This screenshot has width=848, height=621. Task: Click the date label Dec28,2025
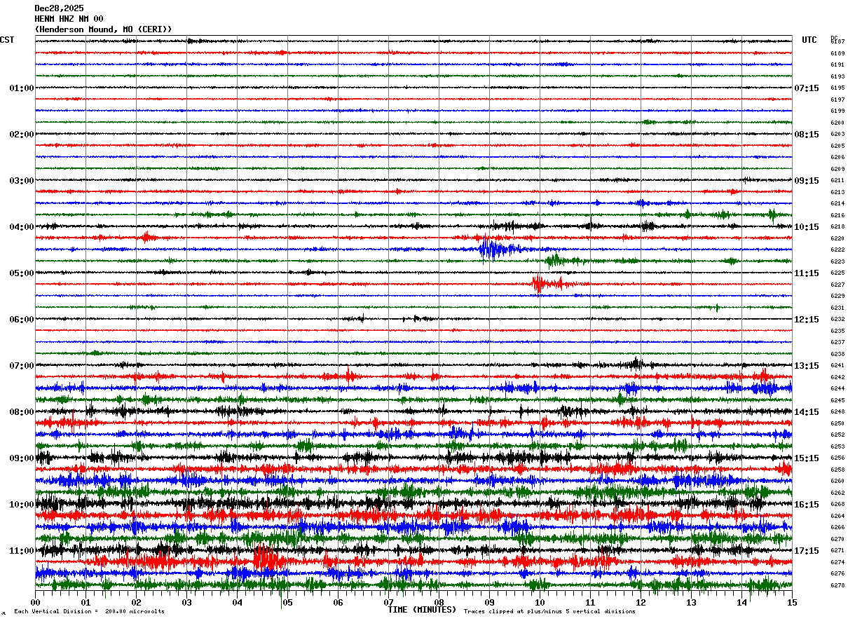click(59, 8)
